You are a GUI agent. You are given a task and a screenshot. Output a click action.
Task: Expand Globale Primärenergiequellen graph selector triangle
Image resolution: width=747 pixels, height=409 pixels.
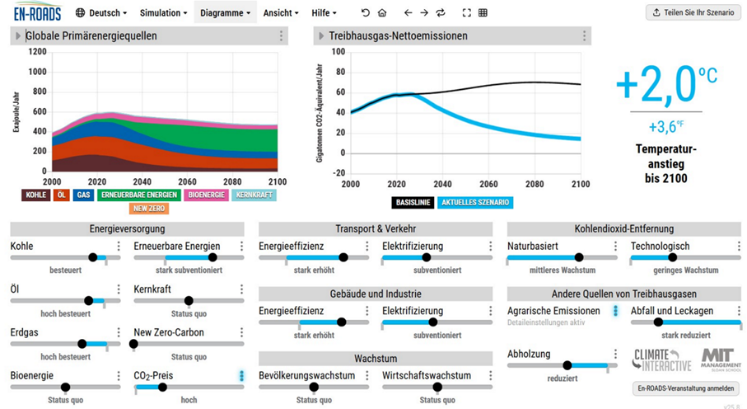pos(18,35)
